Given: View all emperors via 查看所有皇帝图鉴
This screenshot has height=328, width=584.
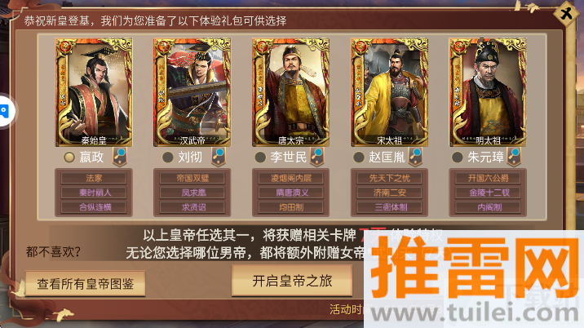Looking at the screenshot, I should [x=86, y=284].
